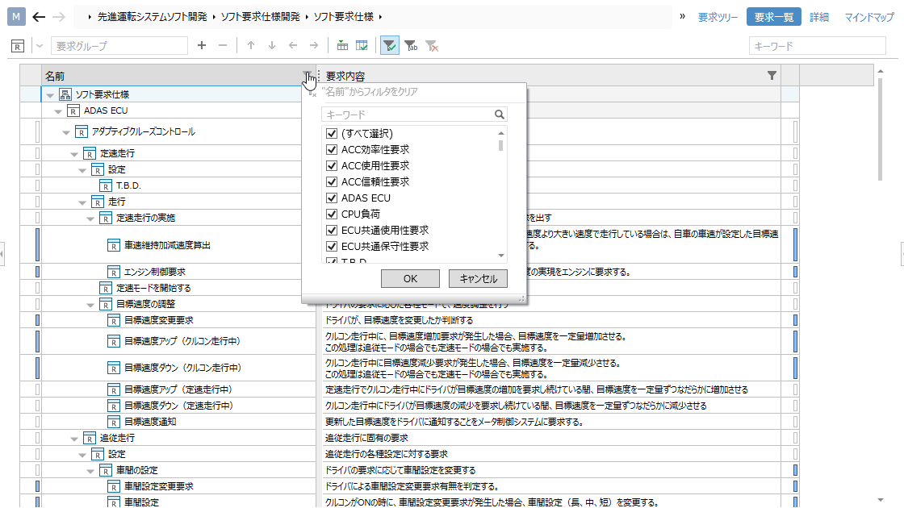The width and height of the screenshot is (904, 508).
Task: Move item down with down arrow
Action: pos(272,45)
